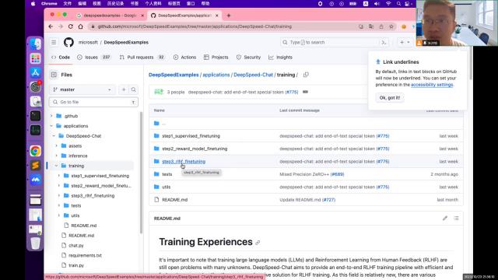Open README.md in the file list

click(174, 200)
